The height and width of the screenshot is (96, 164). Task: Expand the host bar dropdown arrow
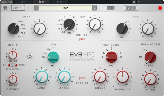[139, 2]
